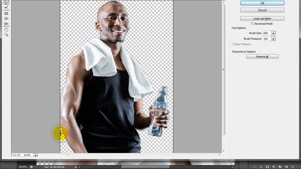Click the status bar icon beside 30.15%
The image size is (301, 169).
[32, 167]
